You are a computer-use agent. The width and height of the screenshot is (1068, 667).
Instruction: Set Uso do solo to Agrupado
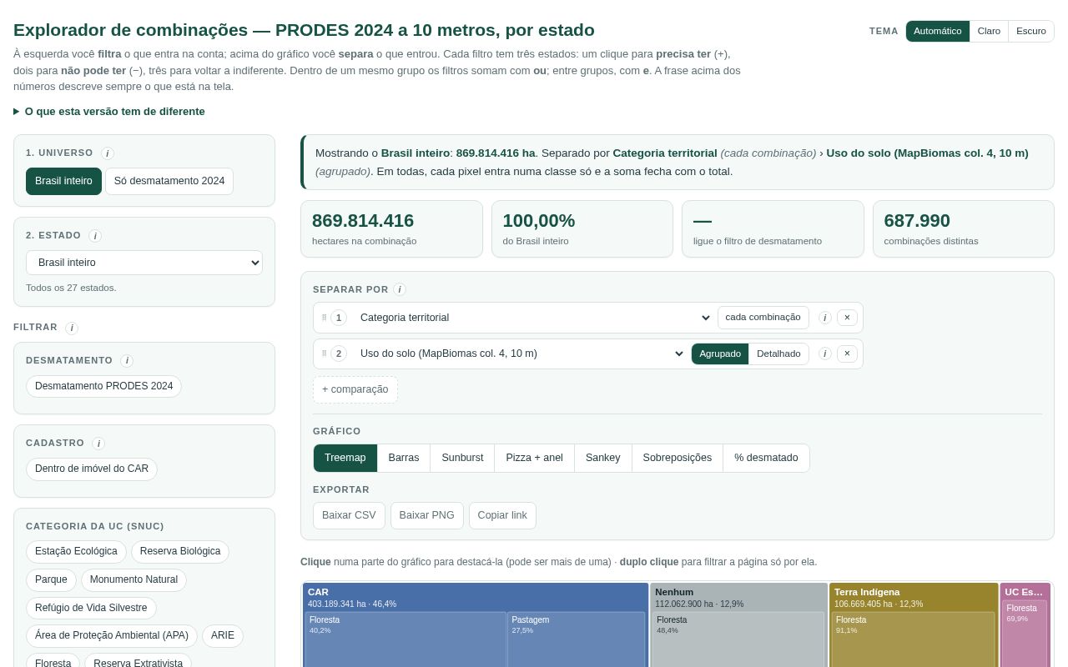coord(720,354)
